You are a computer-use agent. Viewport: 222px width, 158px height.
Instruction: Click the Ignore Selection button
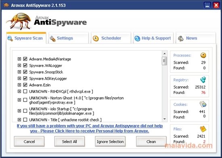click(110, 141)
